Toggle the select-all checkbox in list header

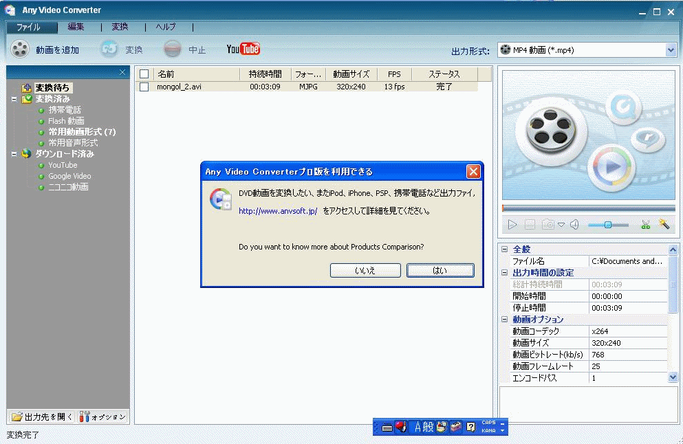pyautogui.click(x=144, y=74)
